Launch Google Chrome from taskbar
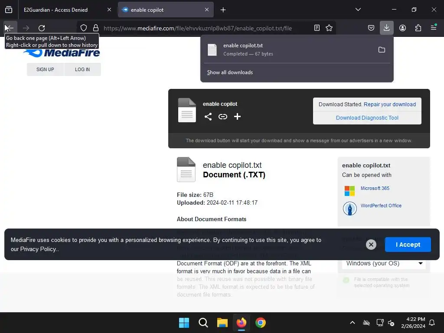 (261, 323)
